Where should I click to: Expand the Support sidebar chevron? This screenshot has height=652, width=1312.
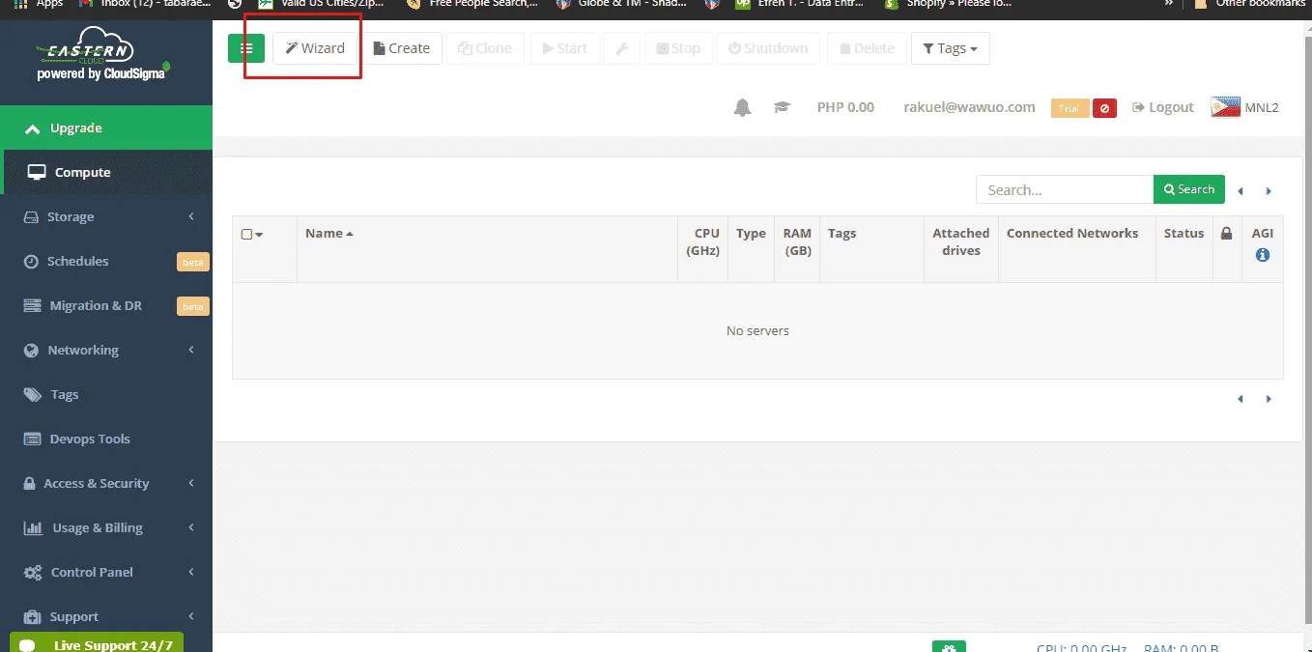(x=191, y=616)
